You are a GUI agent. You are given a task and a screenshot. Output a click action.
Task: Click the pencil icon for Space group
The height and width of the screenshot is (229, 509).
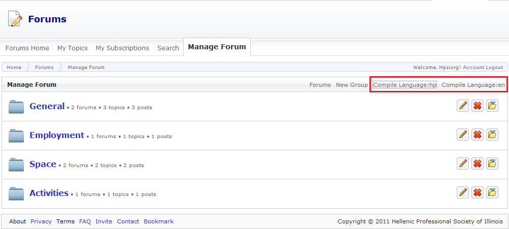[463, 163]
